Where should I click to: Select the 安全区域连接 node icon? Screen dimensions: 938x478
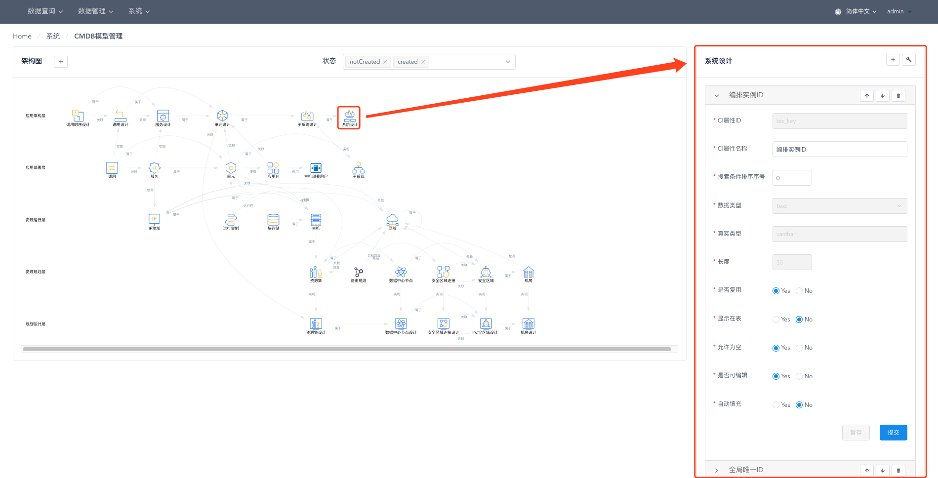[444, 272]
